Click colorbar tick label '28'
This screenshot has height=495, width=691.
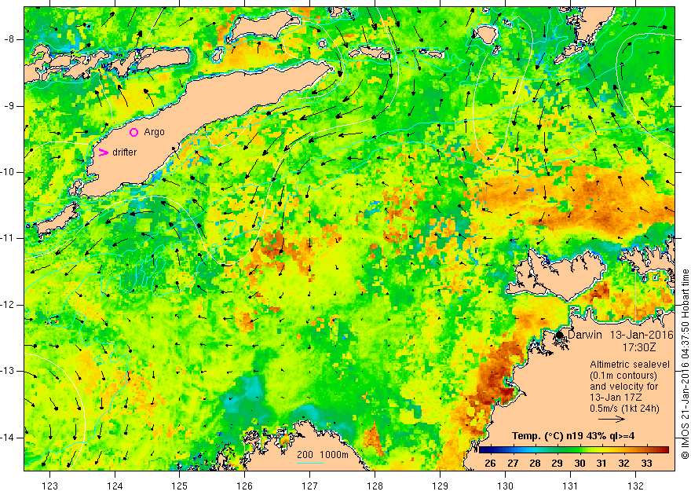pos(535,464)
